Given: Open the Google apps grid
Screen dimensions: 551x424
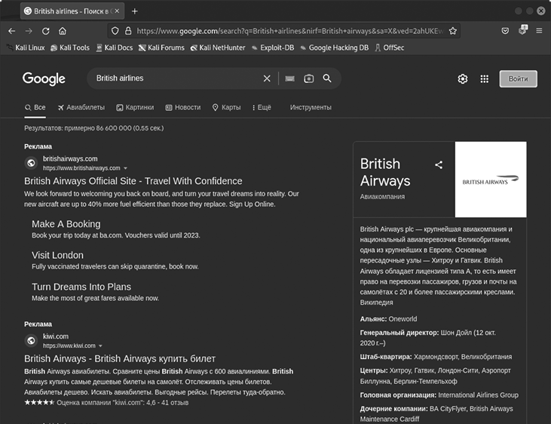Looking at the screenshot, I should coord(485,79).
